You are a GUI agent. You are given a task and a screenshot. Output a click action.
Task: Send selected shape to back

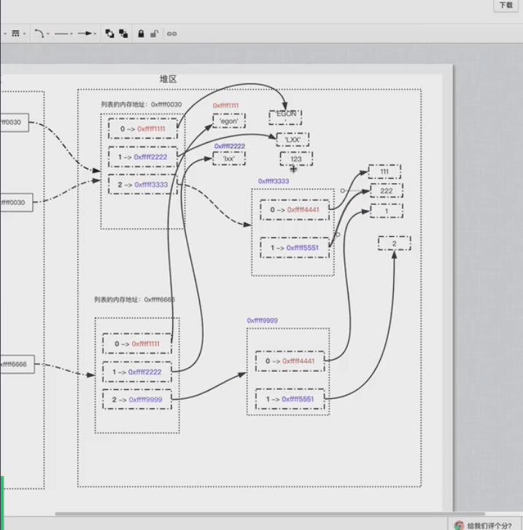tap(123, 34)
